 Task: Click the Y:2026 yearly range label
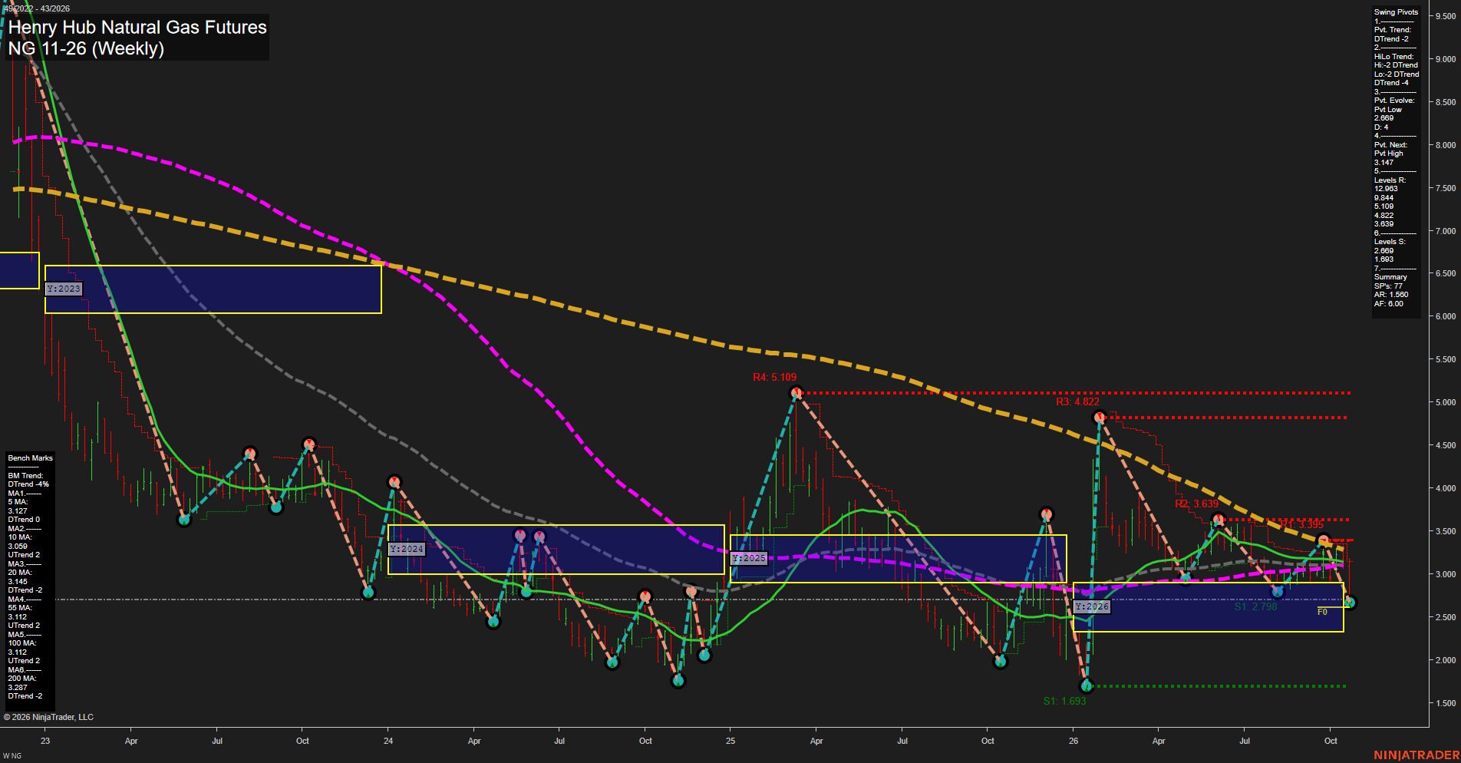(x=1092, y=606)
